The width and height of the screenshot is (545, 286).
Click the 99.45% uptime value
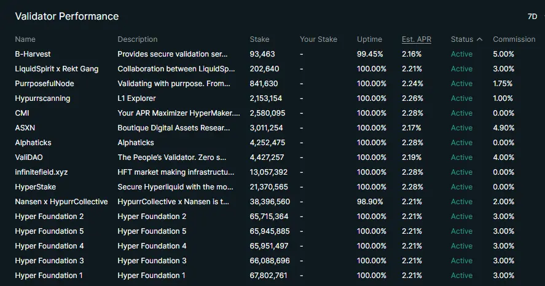370,54
